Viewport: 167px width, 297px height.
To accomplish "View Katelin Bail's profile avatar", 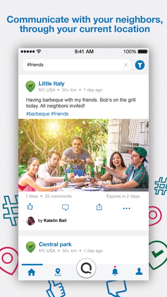I will coord(30,221).
